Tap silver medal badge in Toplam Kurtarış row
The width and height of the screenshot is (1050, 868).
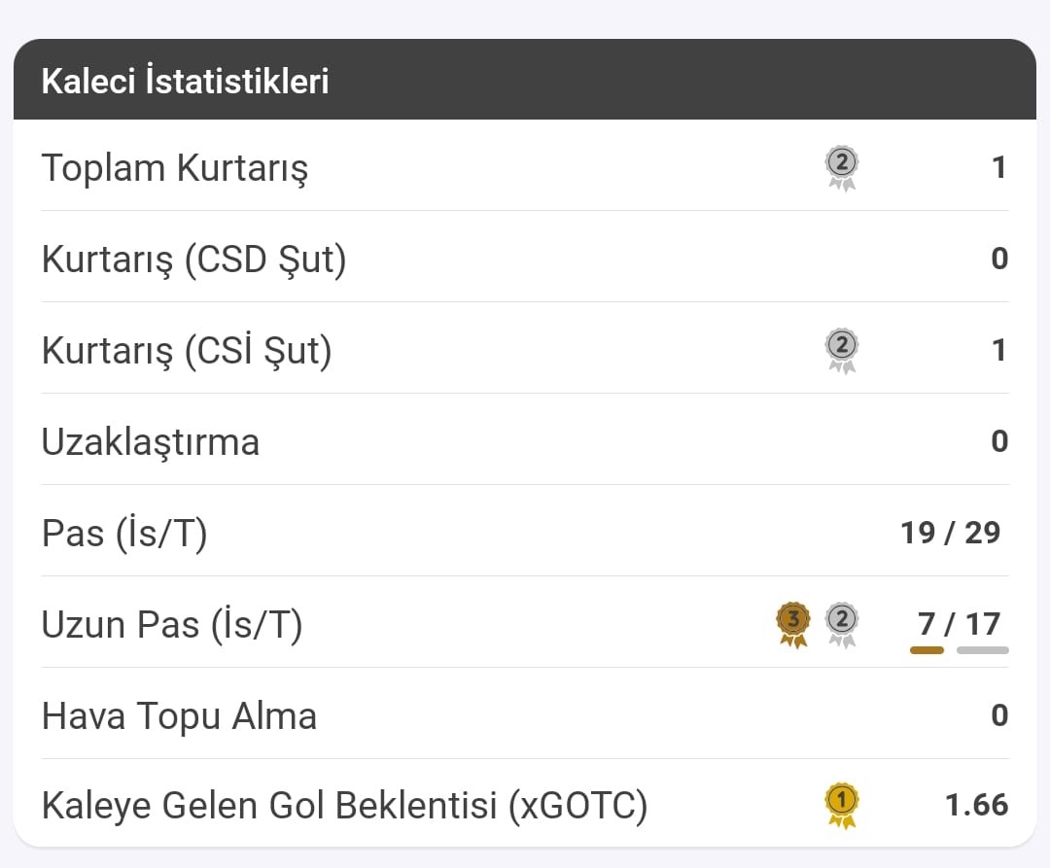[842, 168]
